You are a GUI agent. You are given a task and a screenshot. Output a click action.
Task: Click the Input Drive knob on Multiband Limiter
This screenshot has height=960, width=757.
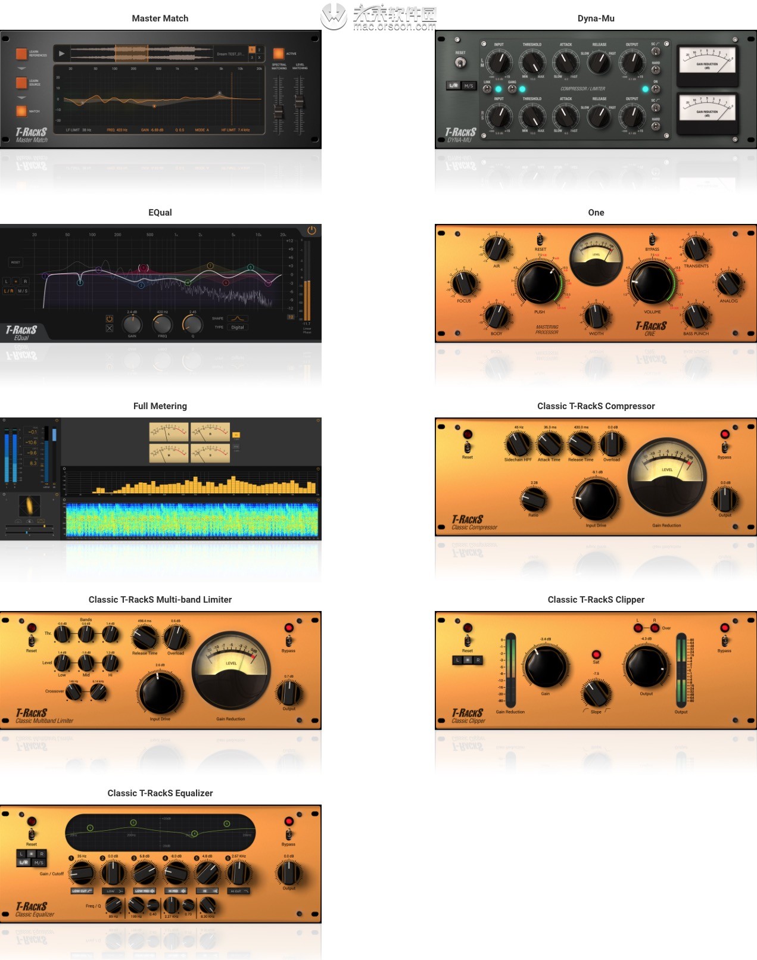pyautogui.click(x=160, y=693)
